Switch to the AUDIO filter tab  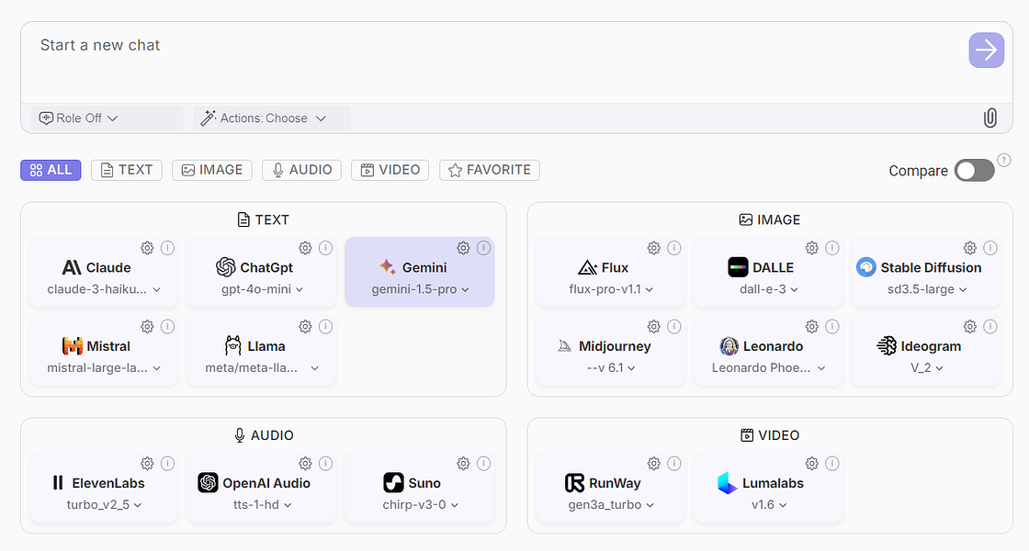(x=302, y=170)
